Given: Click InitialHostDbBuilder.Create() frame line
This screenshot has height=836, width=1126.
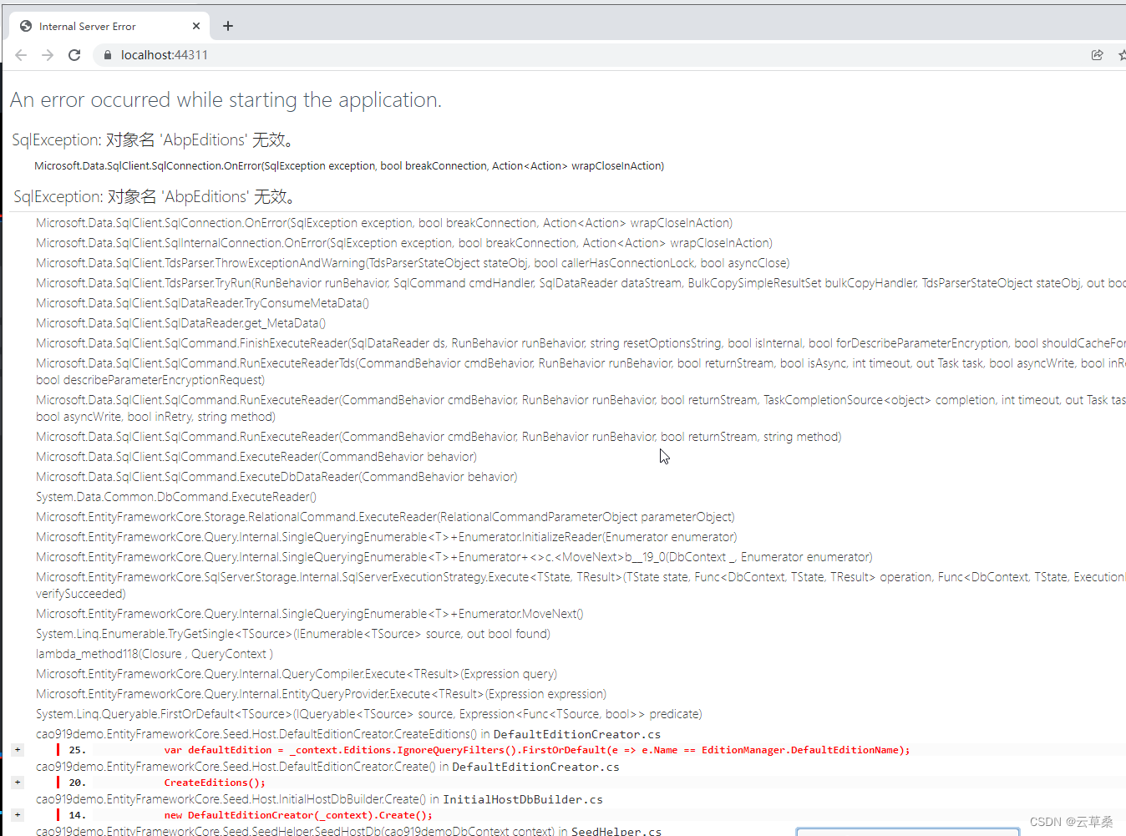Looking at the screenshot, I should [319, 799].
